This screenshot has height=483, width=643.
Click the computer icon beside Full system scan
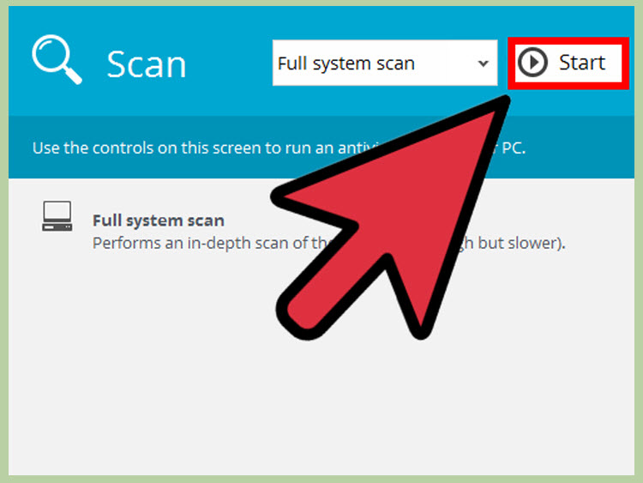click(x=57, y=216)
